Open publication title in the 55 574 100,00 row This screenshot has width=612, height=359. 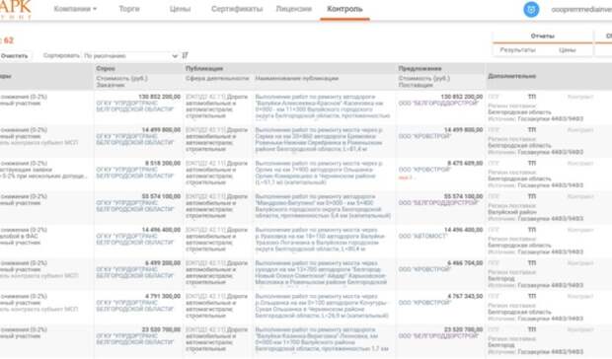pos(323,206)
